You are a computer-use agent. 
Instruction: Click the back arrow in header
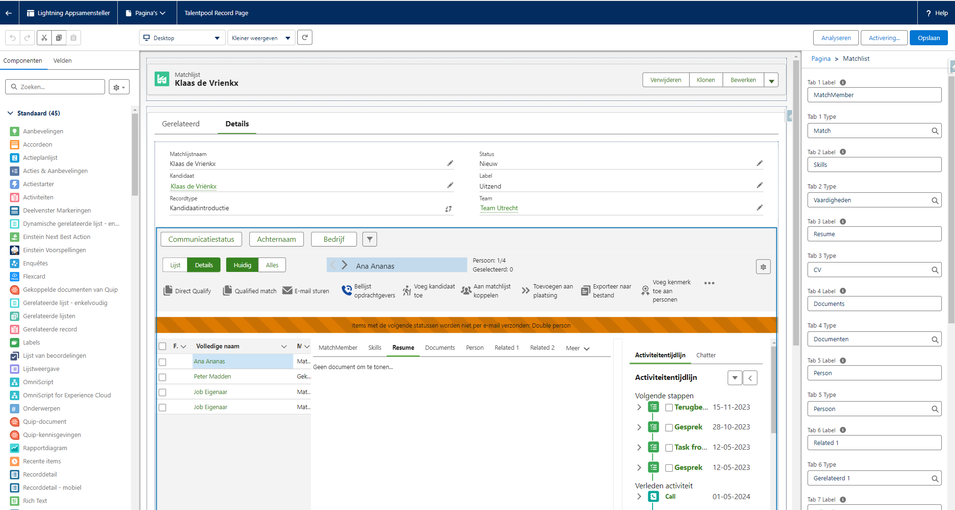click(8, 13)
